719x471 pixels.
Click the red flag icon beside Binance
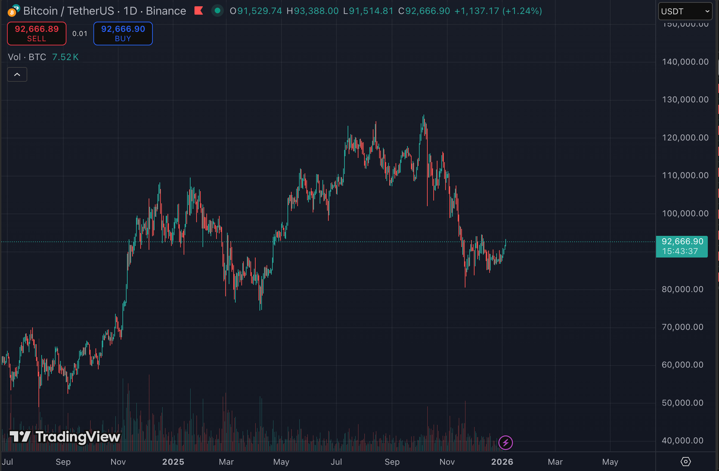[199, 11]
